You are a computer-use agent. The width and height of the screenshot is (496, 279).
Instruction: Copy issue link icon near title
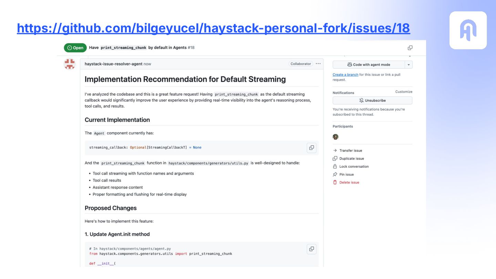[x=410, y=48]
